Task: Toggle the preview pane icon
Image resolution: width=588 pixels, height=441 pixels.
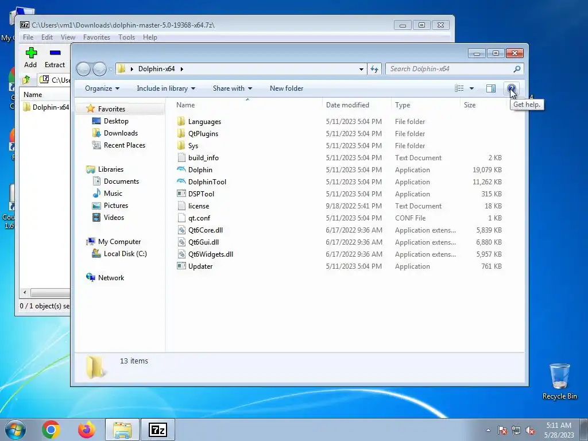Action: (490, 88)
